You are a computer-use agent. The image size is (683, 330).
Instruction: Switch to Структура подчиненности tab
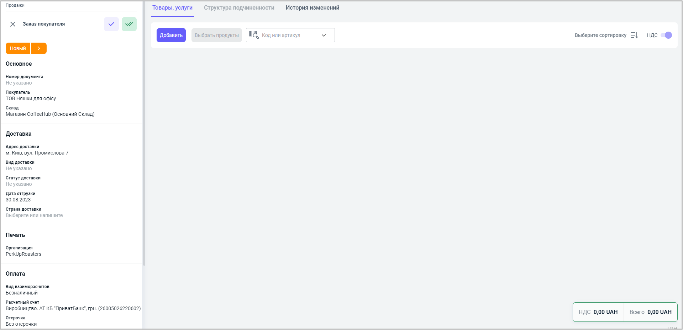click(239, 8)
